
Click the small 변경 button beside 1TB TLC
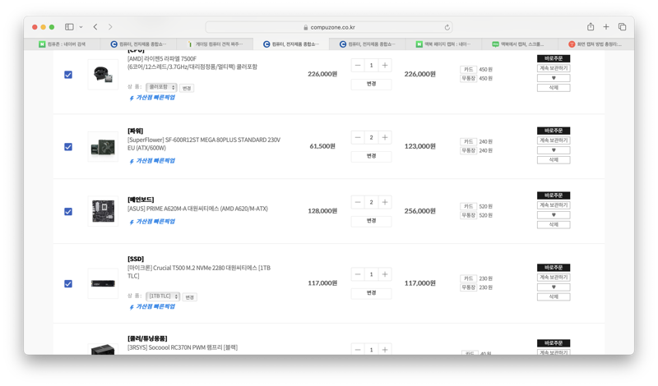point(190,297)
